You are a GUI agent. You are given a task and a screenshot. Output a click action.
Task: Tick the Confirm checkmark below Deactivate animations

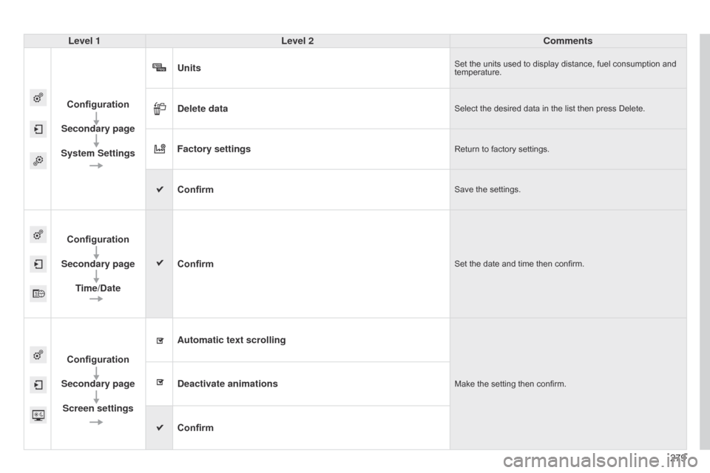[159, 427]
